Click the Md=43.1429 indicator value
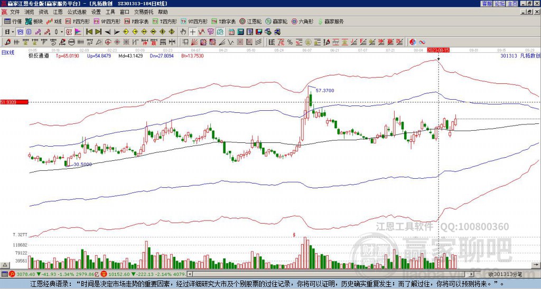 pyautogui.click(x=130, y=55)
